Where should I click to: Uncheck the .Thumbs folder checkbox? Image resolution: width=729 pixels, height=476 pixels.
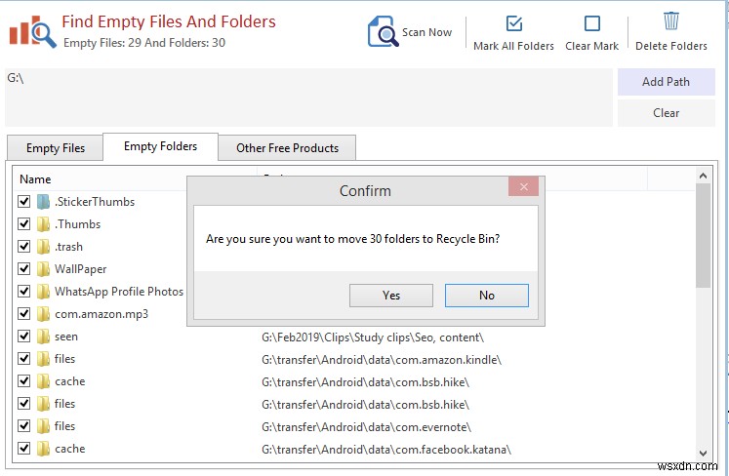tap(23, 224)
